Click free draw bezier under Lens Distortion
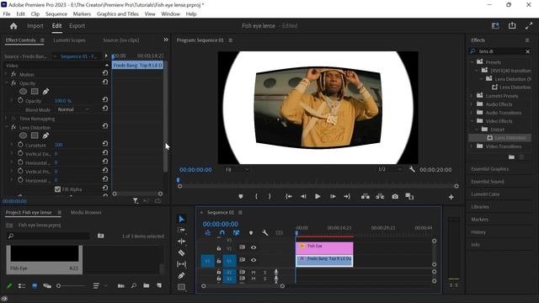 point(45,136)
